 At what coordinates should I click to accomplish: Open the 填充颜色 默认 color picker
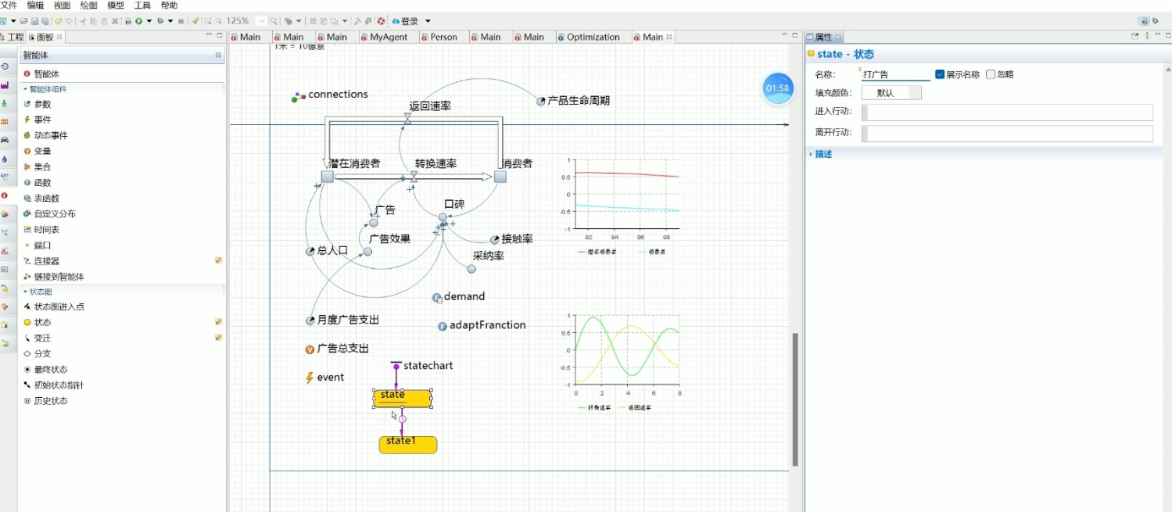pyautogui.click(x=891, y=91)
